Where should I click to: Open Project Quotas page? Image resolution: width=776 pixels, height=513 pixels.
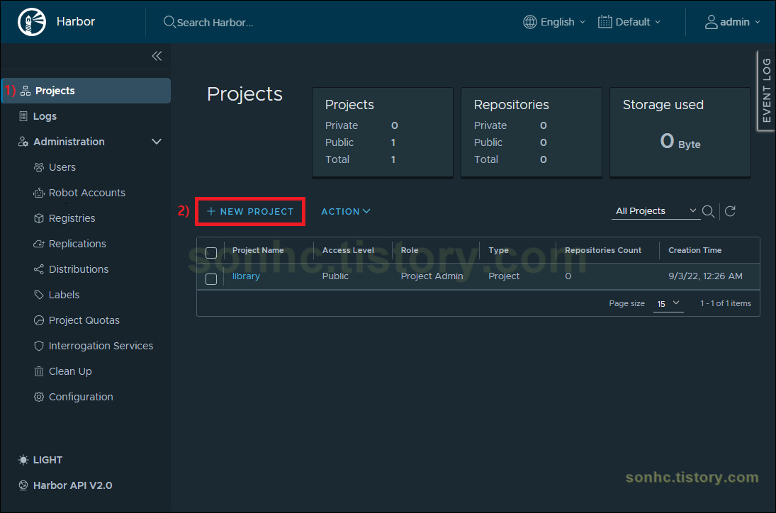point(84,320)
